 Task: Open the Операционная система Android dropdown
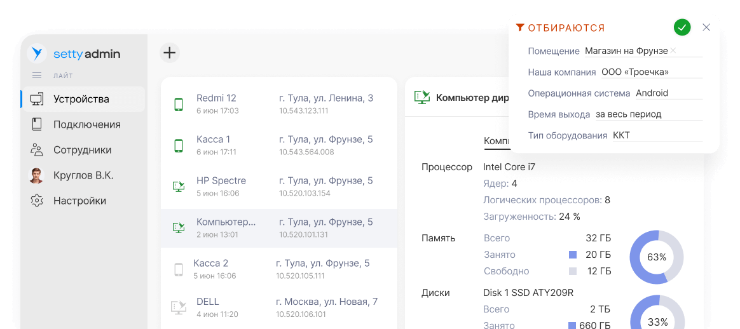point(668,93)
